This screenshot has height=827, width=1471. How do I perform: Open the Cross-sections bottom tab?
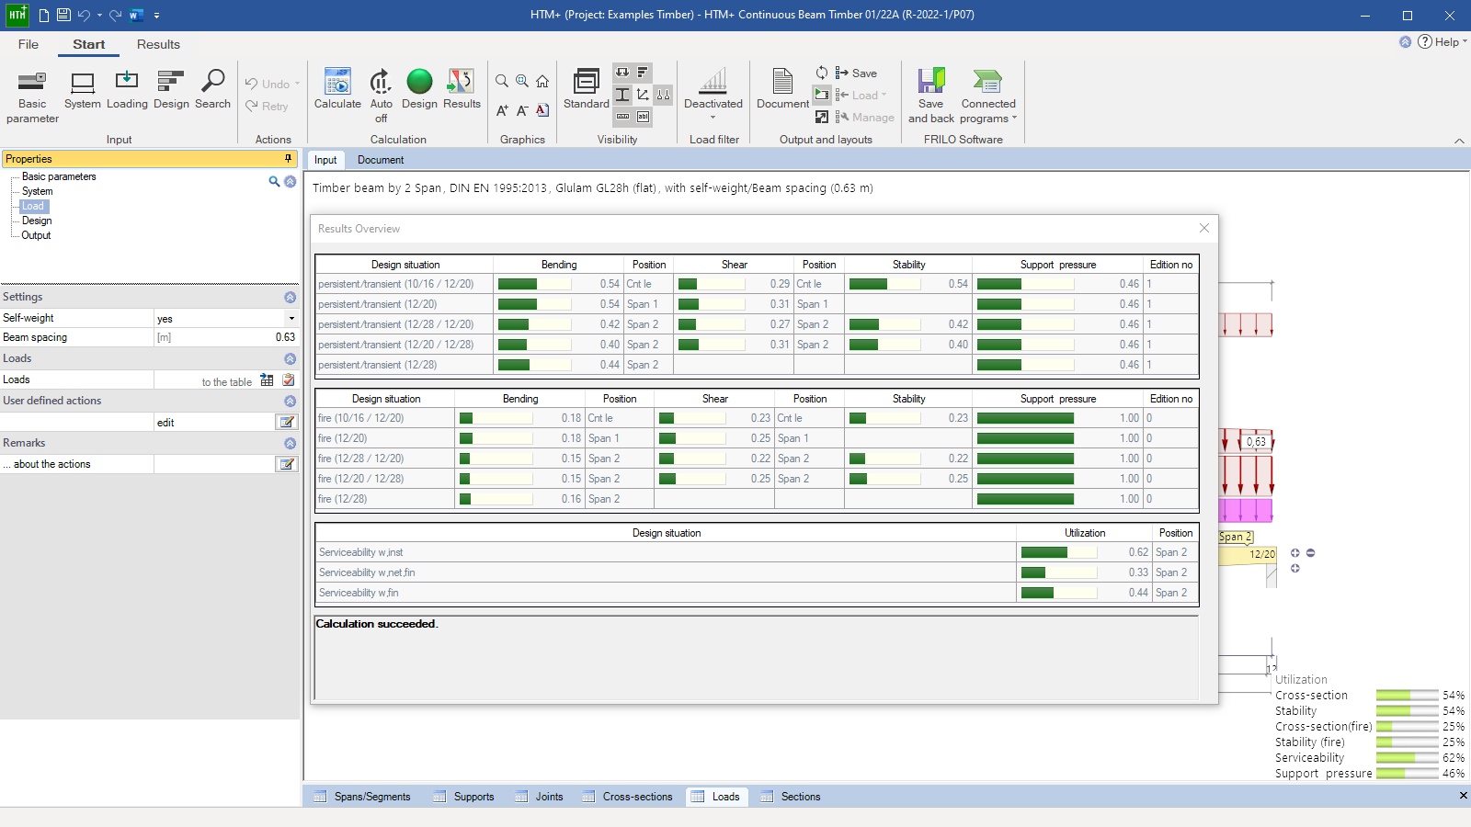tap(628, 797)
